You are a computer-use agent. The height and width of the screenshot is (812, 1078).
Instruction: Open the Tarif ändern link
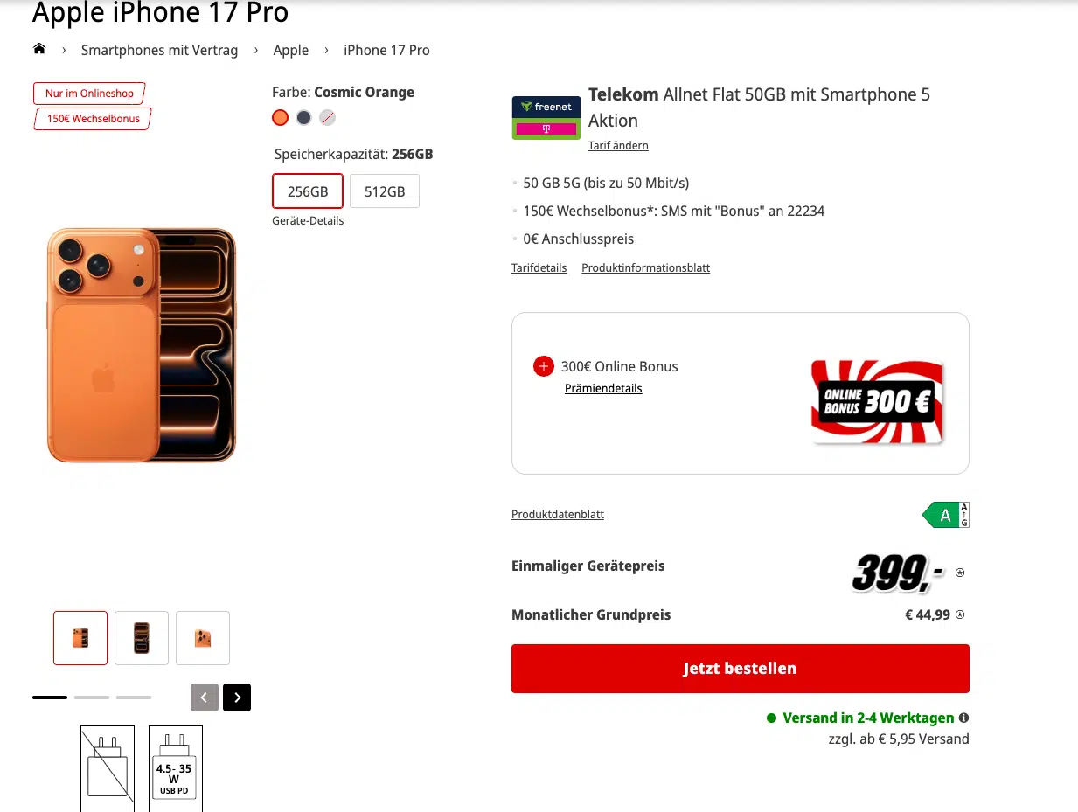tap(618, 145)
